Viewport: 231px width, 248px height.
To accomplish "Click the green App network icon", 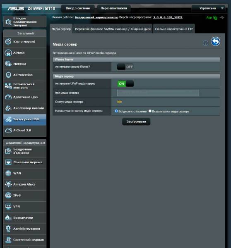I will (x=215, y=18).
